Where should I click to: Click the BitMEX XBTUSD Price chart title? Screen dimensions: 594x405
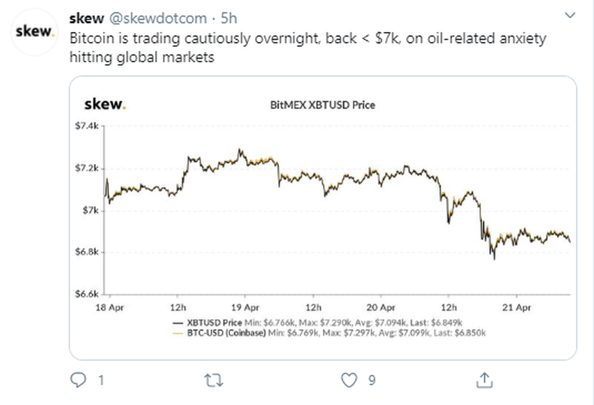[x=322, y=105]
